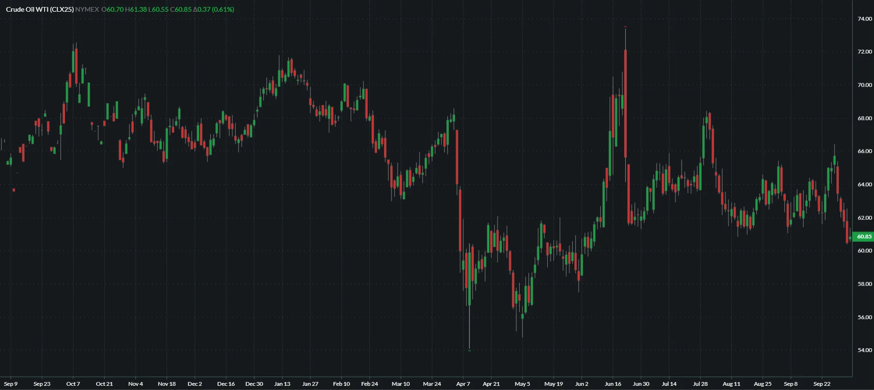This screenshot has height=390, width=874.
Task: Click the Apr 7 date axis label
Action: pyautogui.click(x=463, y=384)
